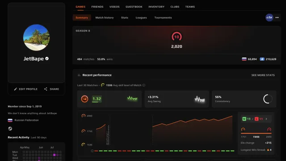Click the Recent Activity heading
Viewport: 286px width, 161px height.
coord(18,137)
